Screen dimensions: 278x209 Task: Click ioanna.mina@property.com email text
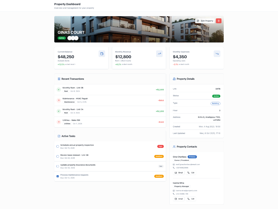tap(187, 191)
